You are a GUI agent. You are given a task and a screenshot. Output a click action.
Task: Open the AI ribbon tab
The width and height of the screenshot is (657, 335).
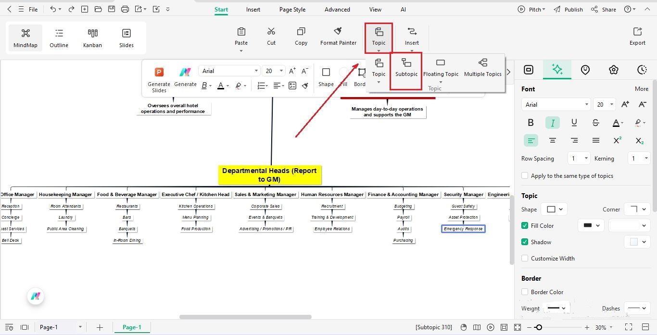403,9
